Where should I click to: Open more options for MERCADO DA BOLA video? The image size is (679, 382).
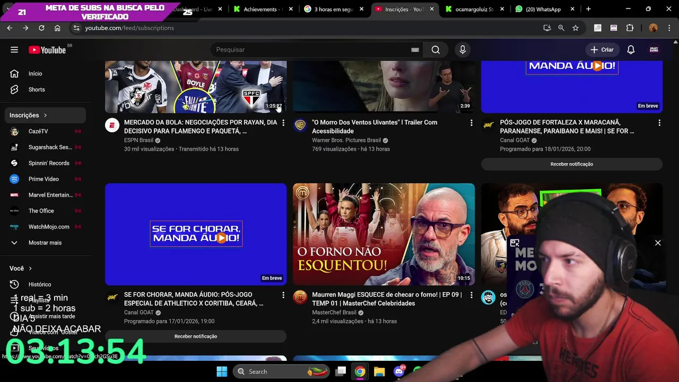point(283,123)
